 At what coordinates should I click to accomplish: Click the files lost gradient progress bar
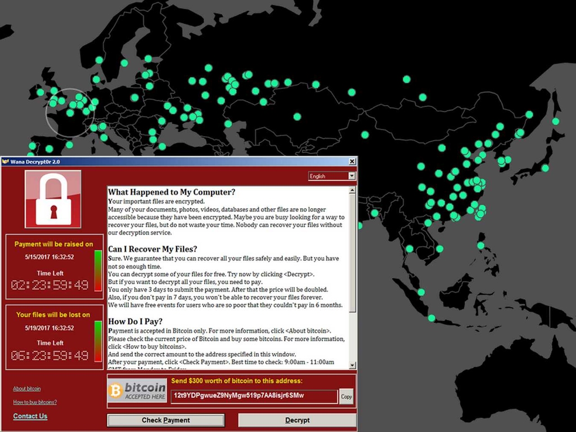point(98,341)
